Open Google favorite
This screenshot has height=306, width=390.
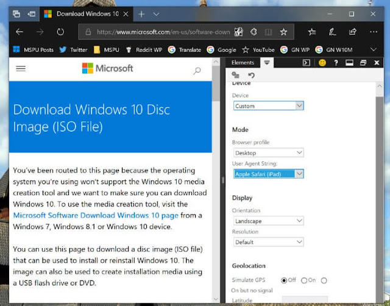pos(221,50)
